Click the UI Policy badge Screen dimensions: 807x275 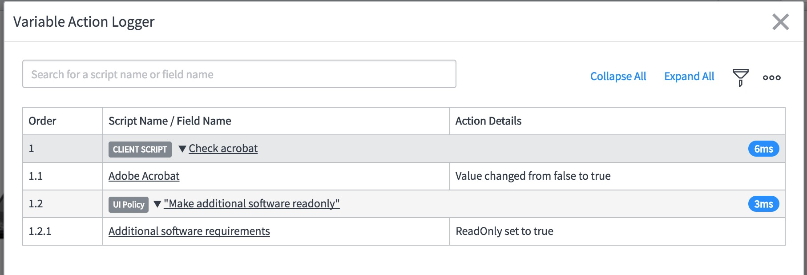tap(129, 205)
